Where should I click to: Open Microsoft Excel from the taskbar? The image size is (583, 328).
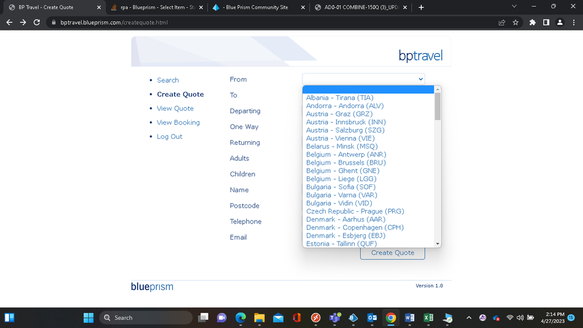tap(428, 317)
